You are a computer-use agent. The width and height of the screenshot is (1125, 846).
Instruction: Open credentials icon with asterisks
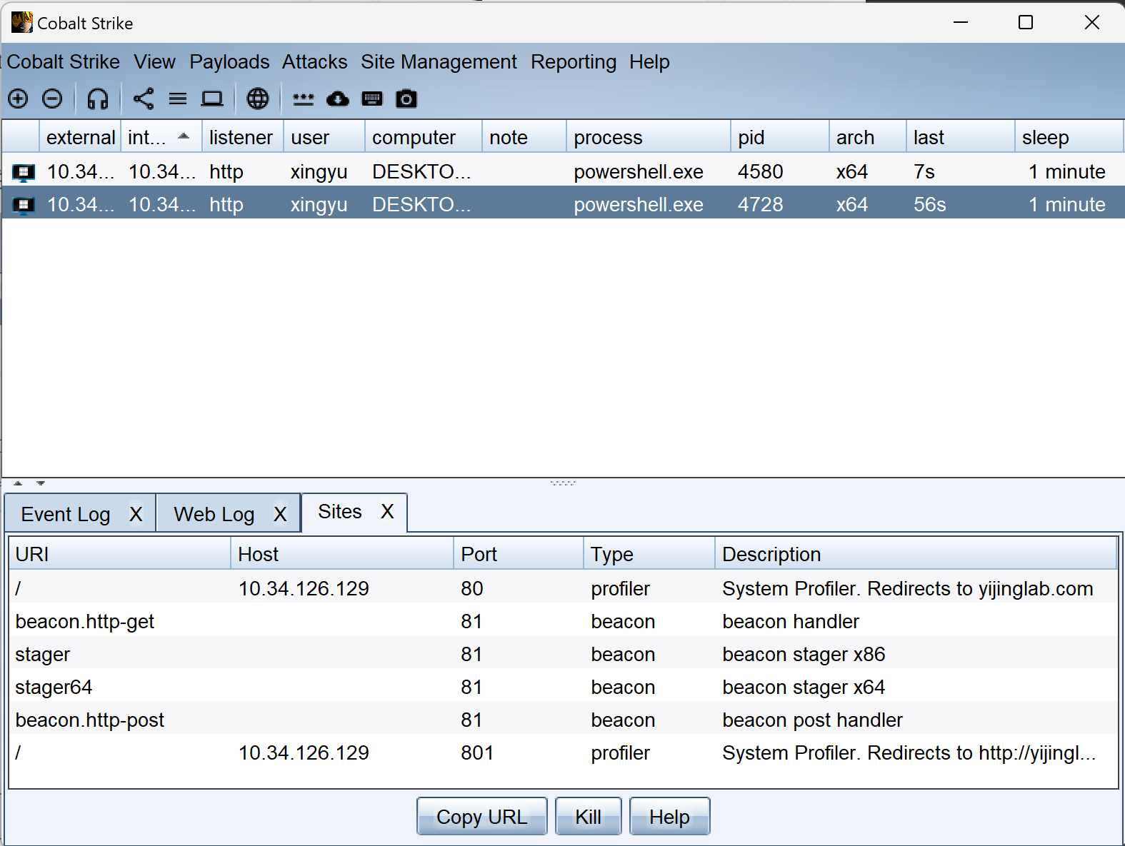pyautogui.click(x=304, y=99)
